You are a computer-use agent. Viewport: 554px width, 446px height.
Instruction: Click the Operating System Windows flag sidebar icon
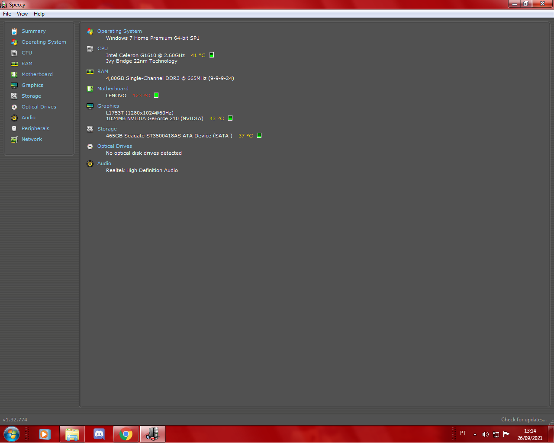(14, 42)
